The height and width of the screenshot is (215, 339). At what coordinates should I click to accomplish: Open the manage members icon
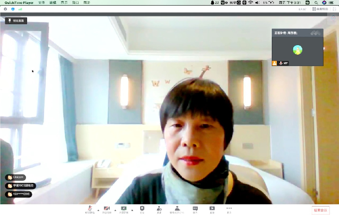[177, 209]
